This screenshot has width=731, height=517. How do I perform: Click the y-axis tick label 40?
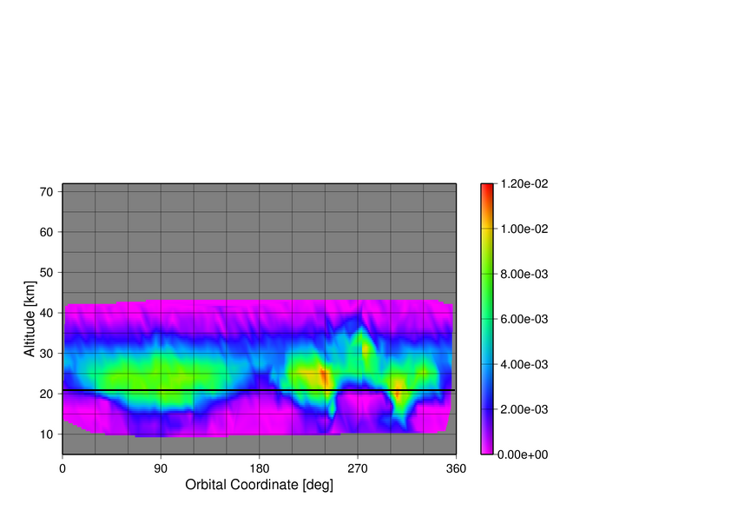coord(47,313)
